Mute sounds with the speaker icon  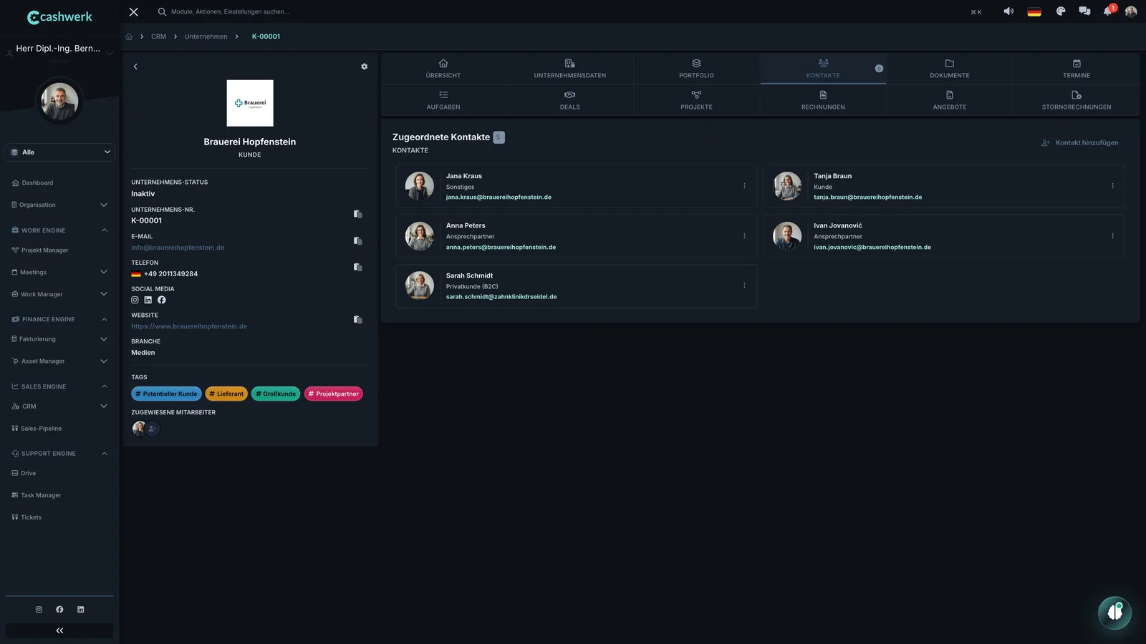tap(1008, 11)
